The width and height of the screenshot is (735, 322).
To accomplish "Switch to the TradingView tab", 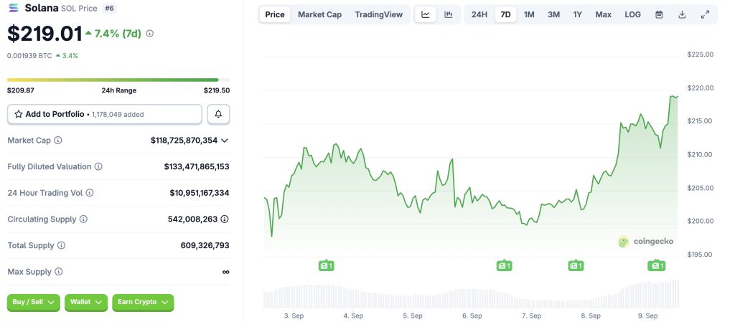I will pyautogui.click(x=379, y=14).
